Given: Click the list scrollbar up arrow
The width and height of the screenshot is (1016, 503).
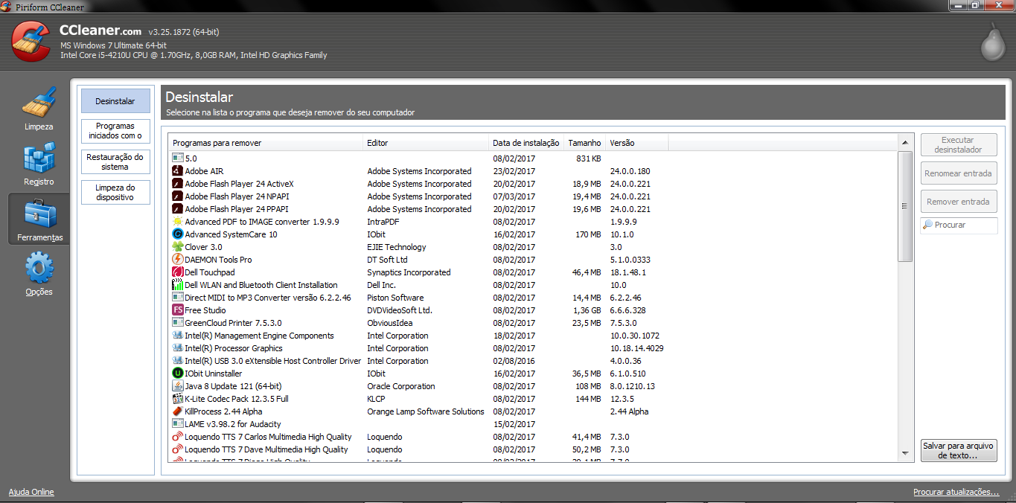Looking at the screenshot, I should 905,143.
